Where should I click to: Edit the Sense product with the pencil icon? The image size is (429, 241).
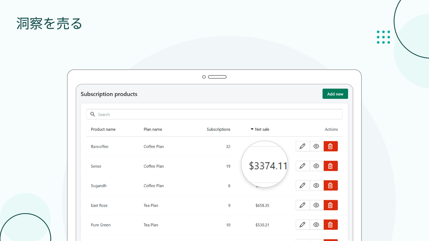tap(302, 166)
